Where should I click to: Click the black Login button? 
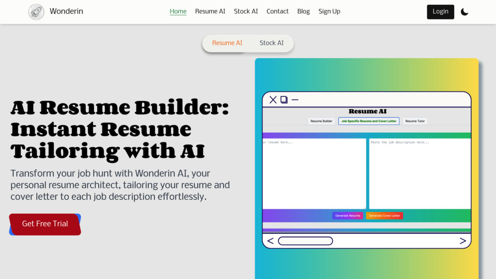(x=440, y=12)
